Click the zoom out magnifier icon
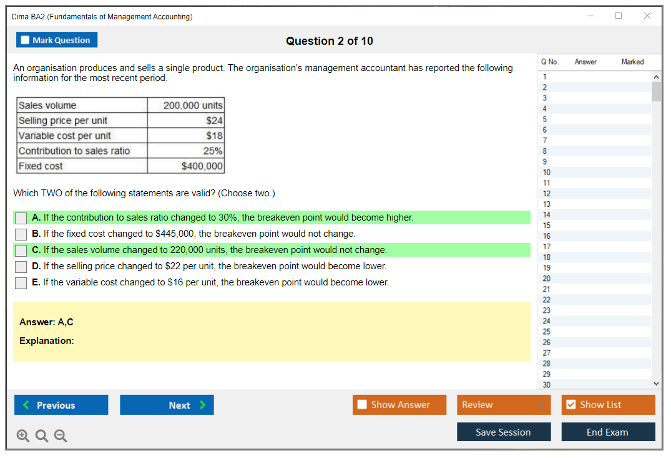This screenshot has width=671, height=458. (61, 436)
